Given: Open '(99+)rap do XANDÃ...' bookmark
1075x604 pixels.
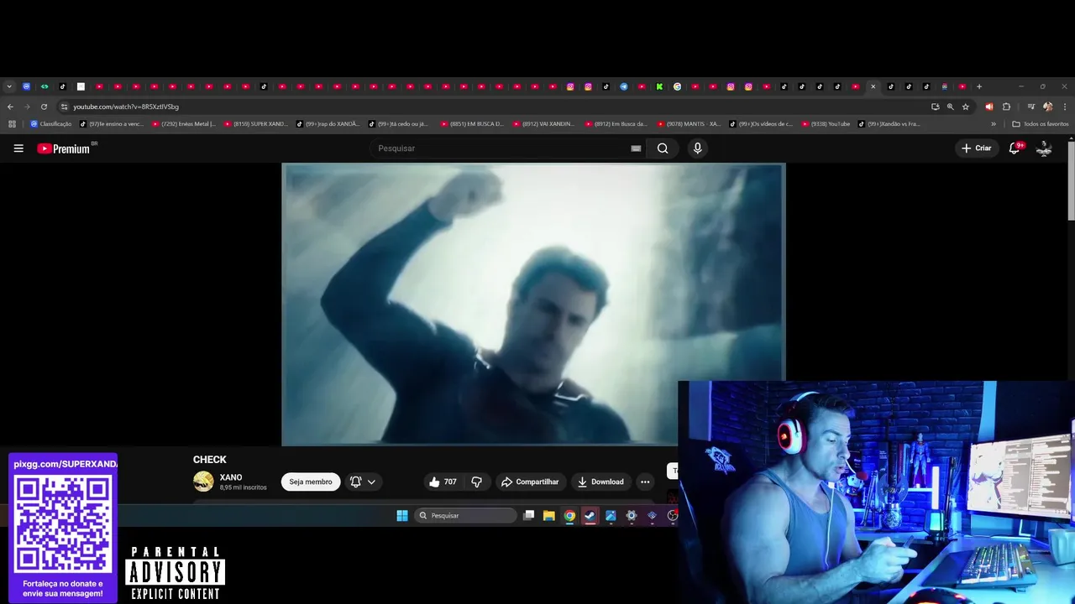Looking at the screenshot, I should pyautogui.click(x=328, y=124).
